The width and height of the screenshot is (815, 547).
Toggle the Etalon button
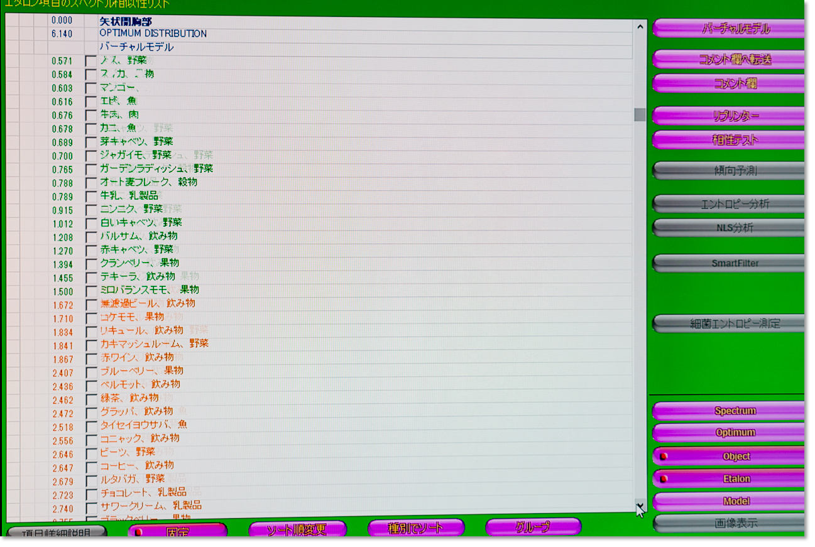[729, 479]
